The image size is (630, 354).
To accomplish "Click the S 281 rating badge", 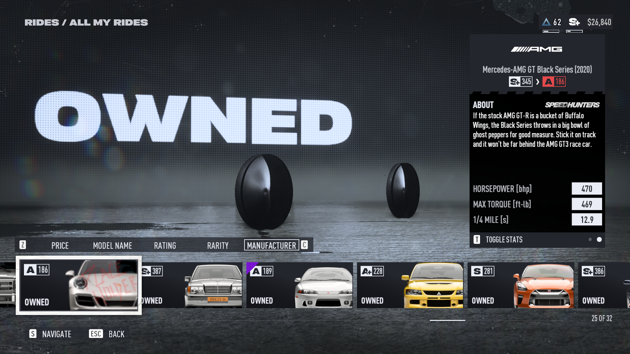I will coord(483,271).
